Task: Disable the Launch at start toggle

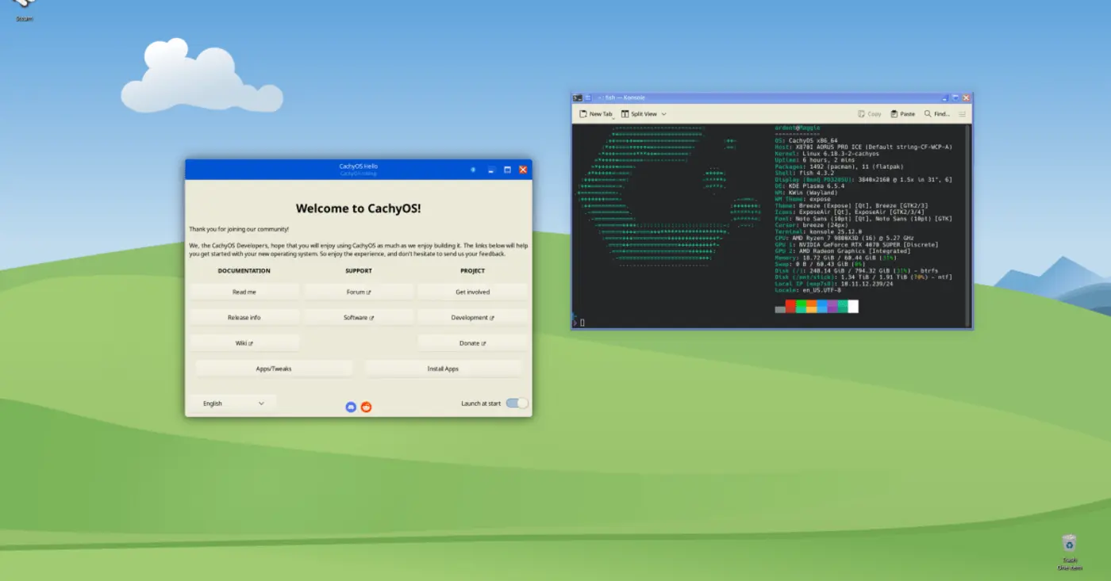Action: (516, 403)
